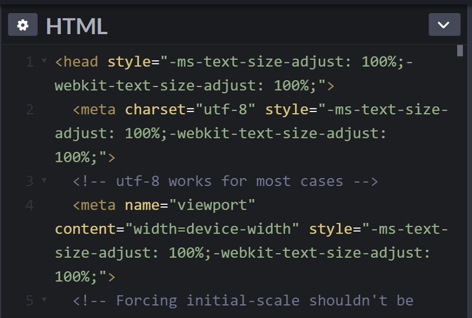
Task: Click line number 2 in the gutter
Action: coord(29,109)
